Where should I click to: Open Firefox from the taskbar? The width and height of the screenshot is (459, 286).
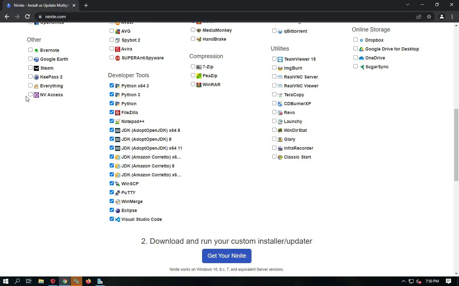pos(88,281)
